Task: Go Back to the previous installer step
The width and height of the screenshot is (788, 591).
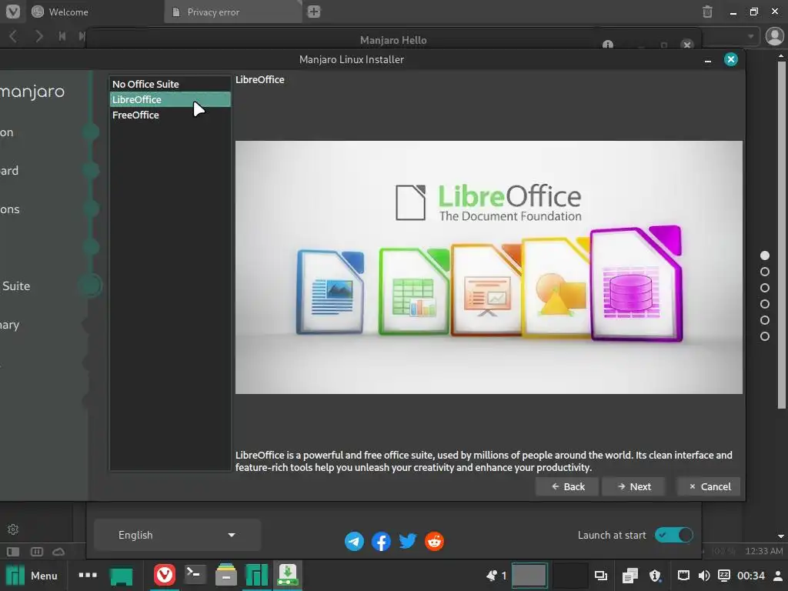Action: pyautogui.click(x=567, y=486)
